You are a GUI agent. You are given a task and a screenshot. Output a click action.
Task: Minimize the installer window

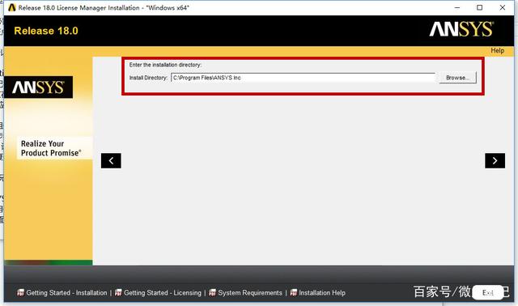[x=457, y=7]
